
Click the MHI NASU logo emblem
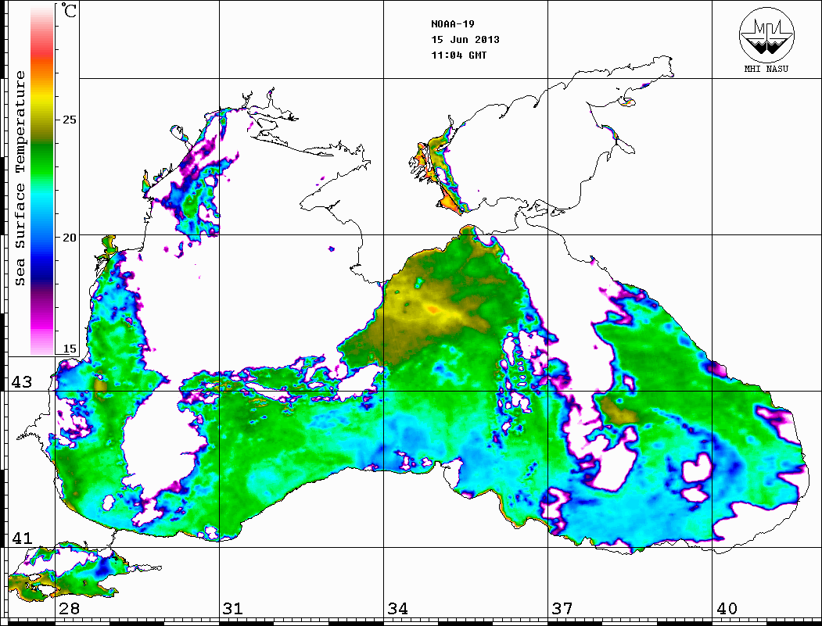[x=766, y=34]
